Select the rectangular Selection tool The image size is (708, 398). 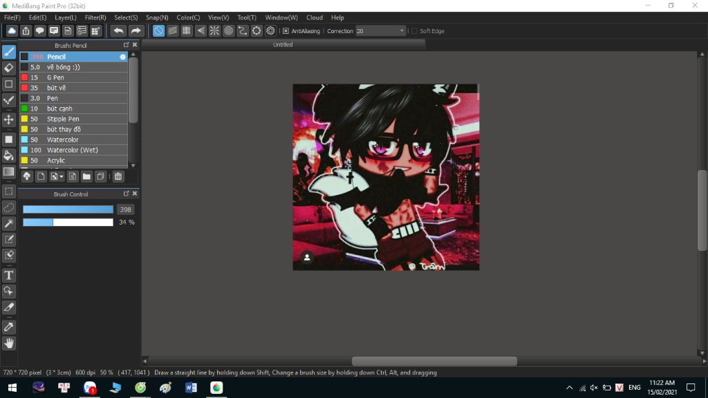(x=8, y=191)
